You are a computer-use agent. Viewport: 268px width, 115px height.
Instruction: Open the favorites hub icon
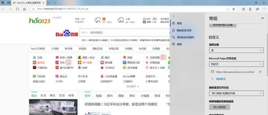coord(244,9)
